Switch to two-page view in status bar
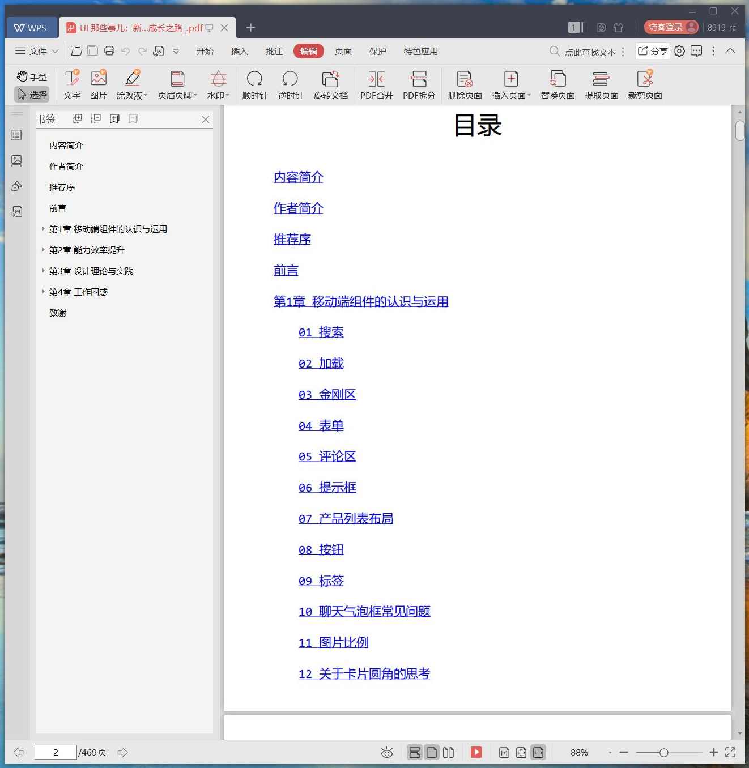 [448, 752]
